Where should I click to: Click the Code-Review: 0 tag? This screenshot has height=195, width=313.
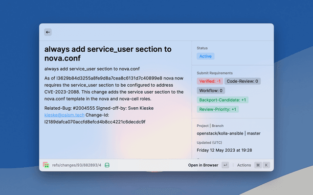(x=243, y=81)
